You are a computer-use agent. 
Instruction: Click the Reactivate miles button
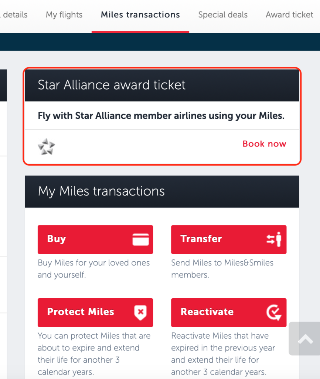point(229,312)
